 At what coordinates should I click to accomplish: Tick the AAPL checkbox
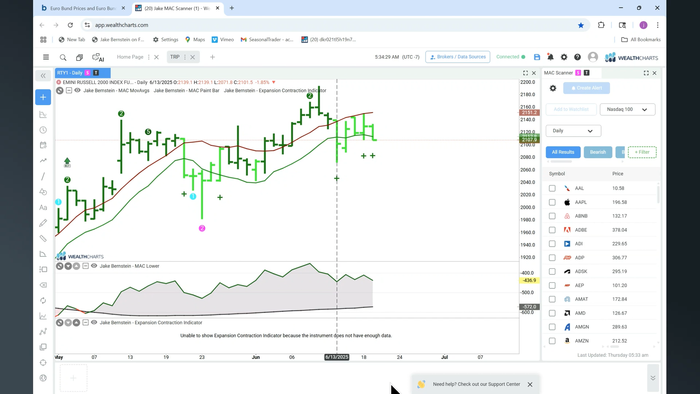[x=552, y=202]
